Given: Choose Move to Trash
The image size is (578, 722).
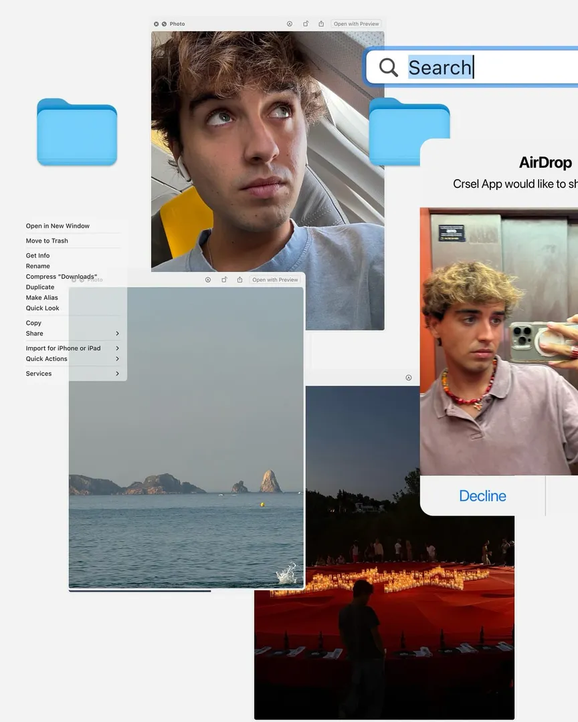Looking at the screenshot, I should [47, 241].
